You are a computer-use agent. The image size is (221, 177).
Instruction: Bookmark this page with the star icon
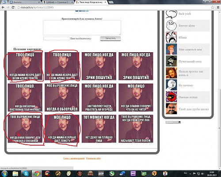[213, 7]
